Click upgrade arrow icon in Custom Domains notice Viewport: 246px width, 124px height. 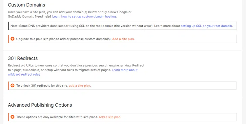[x=12, y=39]
